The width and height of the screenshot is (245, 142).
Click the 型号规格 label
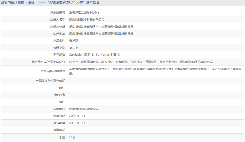(x=59, y=55)
